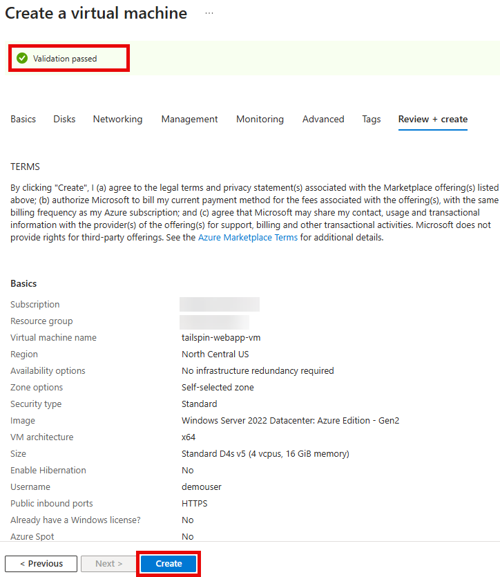This screenshot has width=500, height=577.
Task: Switch to the Disks tab
Action: [x=64, y=119]
